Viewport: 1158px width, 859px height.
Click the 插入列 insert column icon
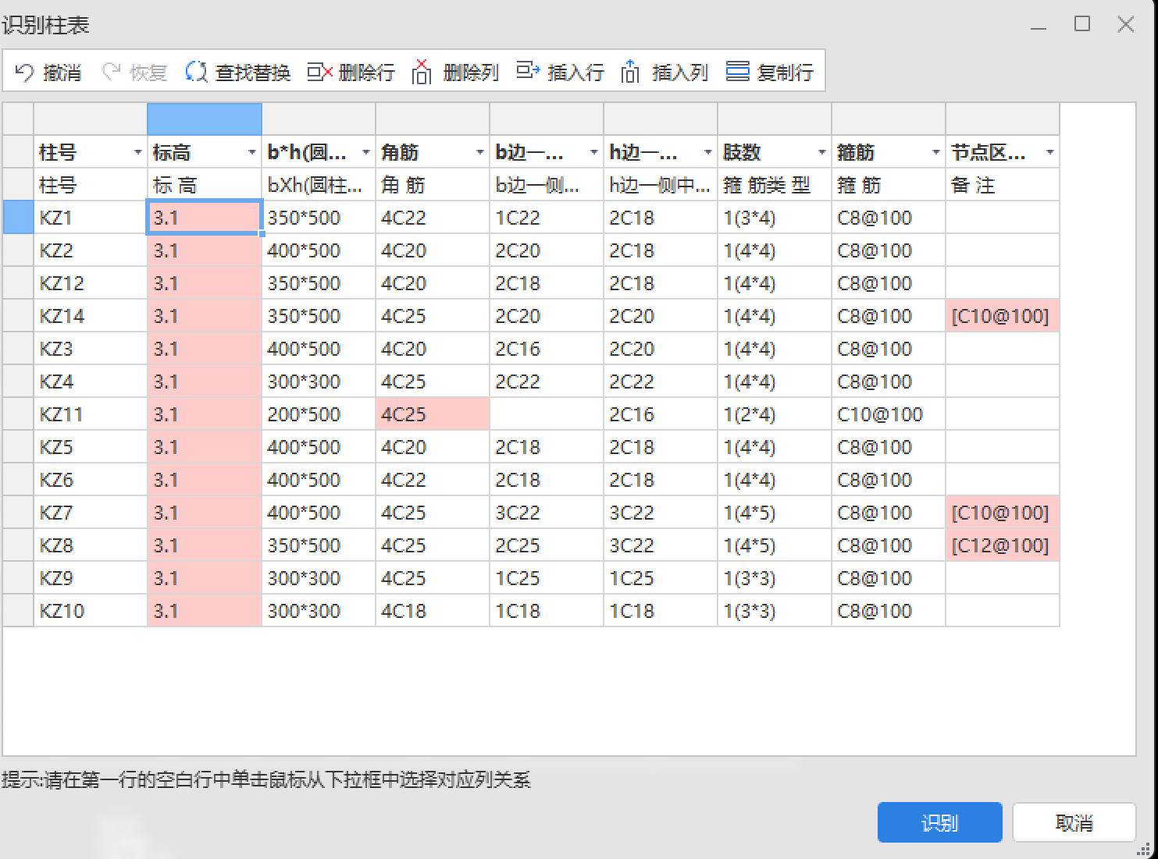[x=630, y=73]
